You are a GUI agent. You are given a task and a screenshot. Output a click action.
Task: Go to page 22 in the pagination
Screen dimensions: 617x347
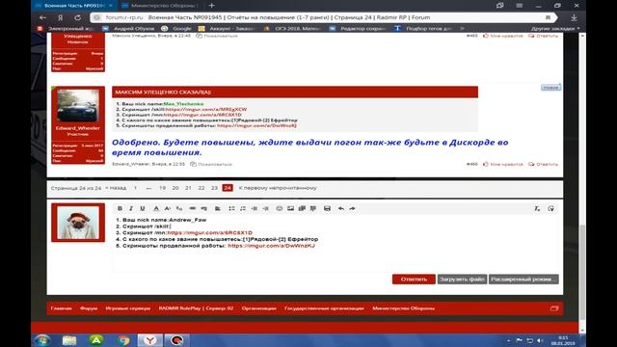(201, 188)
